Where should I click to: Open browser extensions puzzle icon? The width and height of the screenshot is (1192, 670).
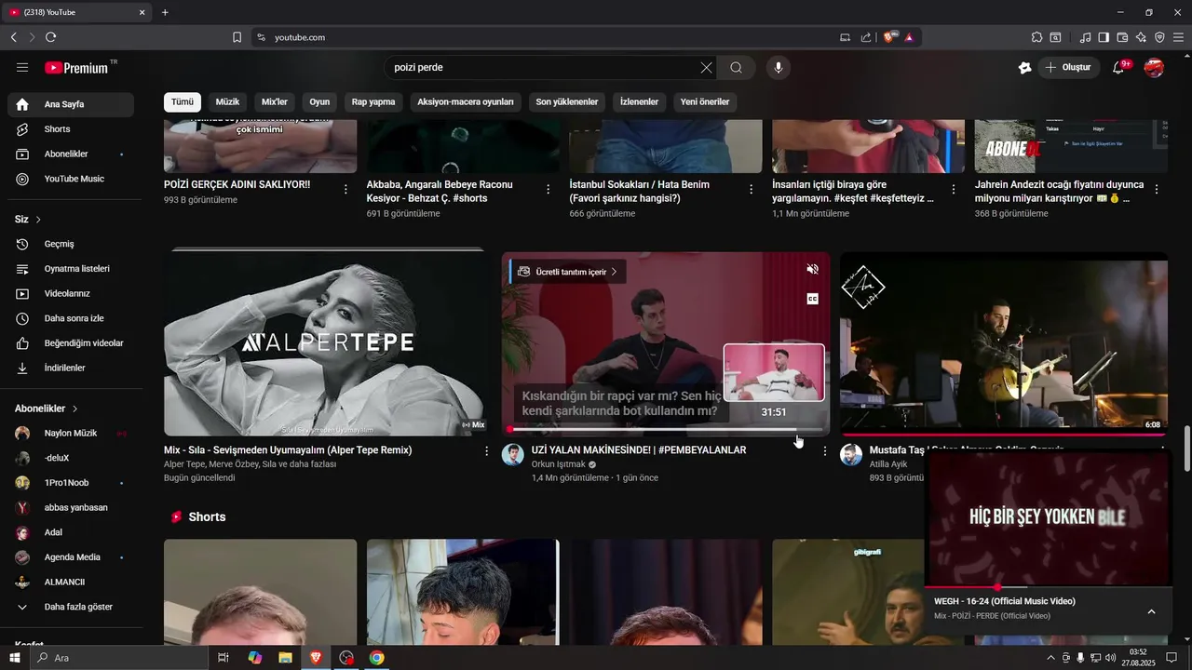click(x=1036, y=37)
